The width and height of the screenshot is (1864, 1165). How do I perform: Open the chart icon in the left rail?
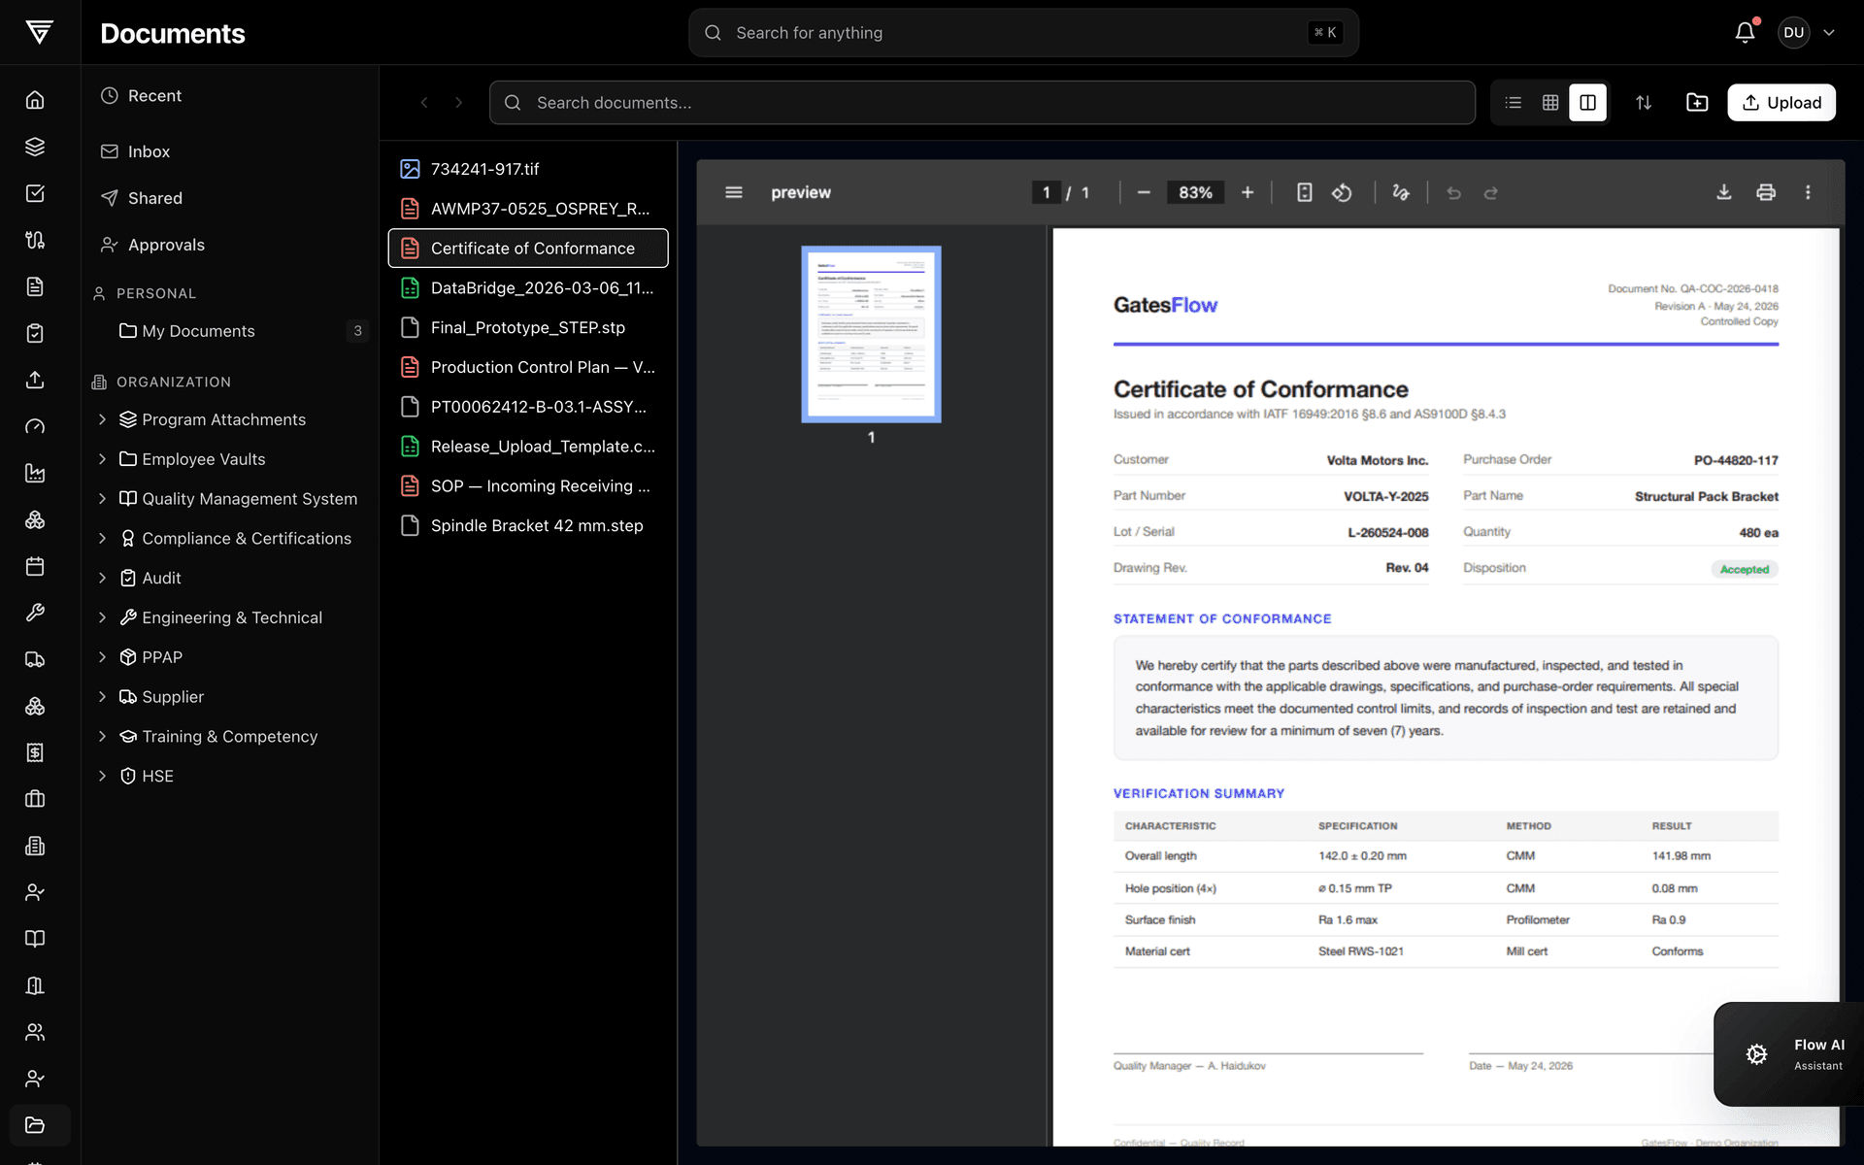coord(35,473)
